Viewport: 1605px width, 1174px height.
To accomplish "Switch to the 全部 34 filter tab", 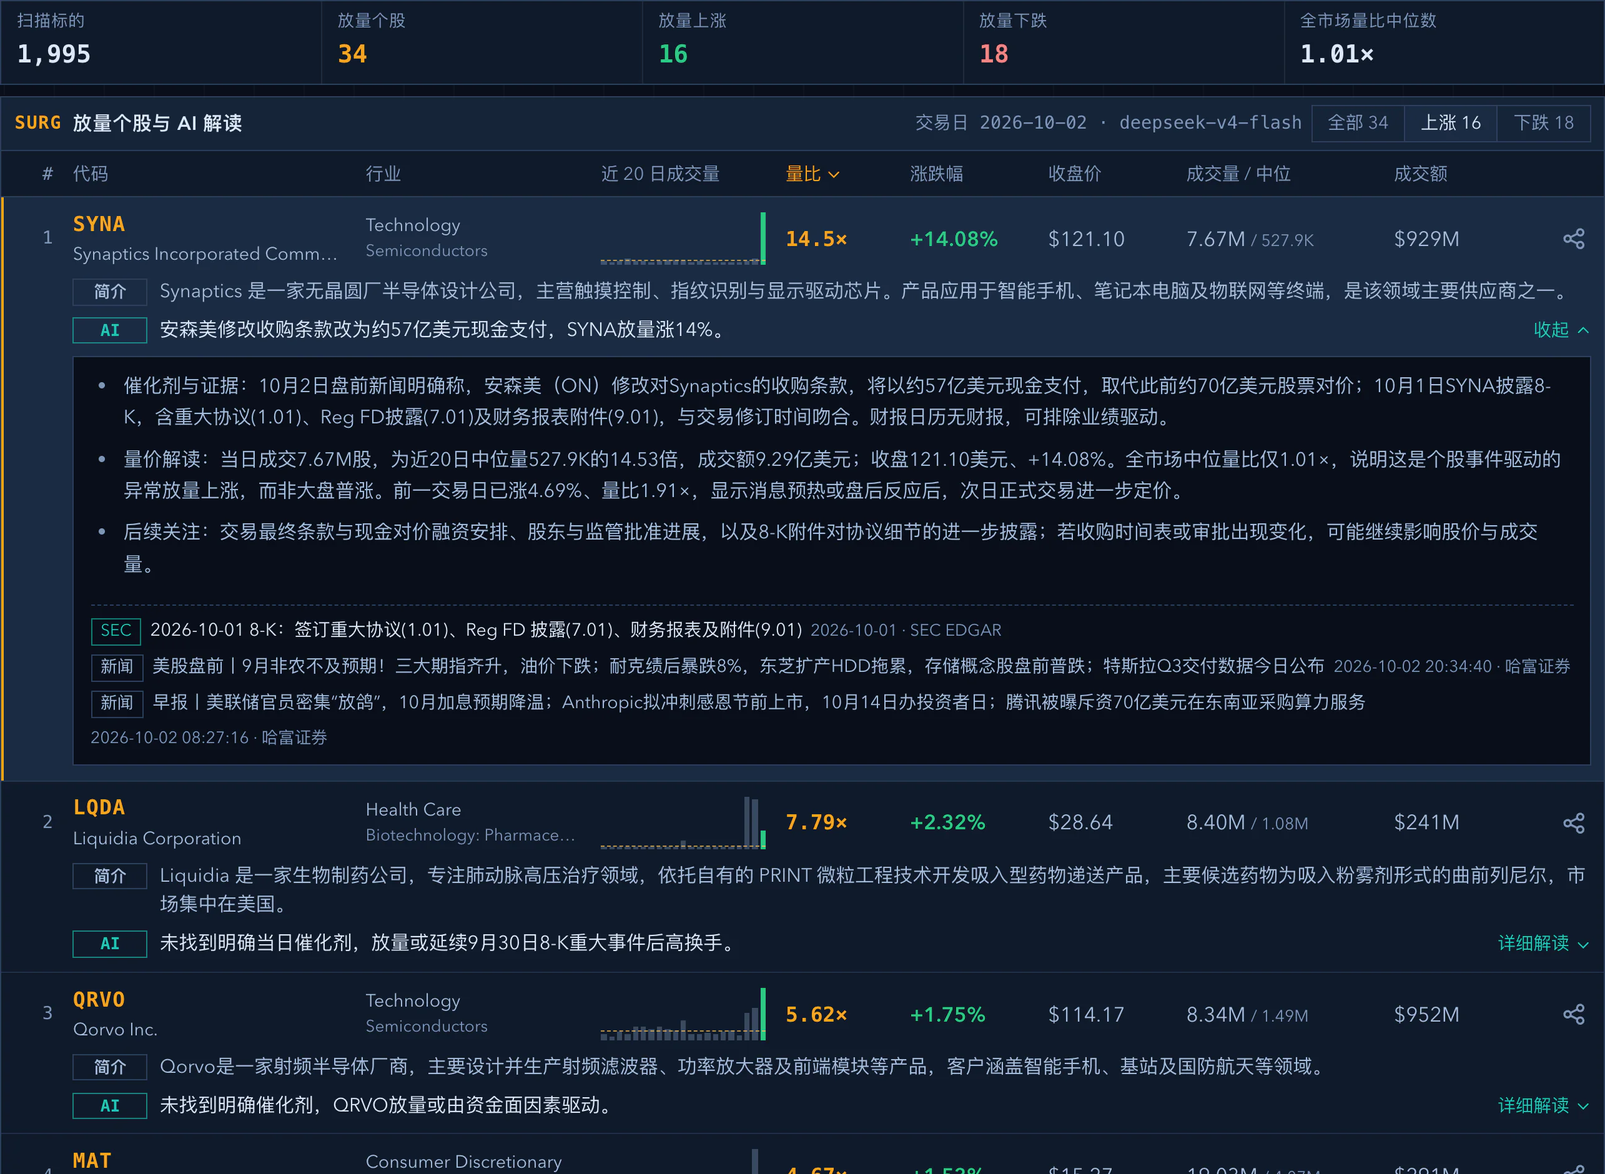I will [x=1358, y=123].
